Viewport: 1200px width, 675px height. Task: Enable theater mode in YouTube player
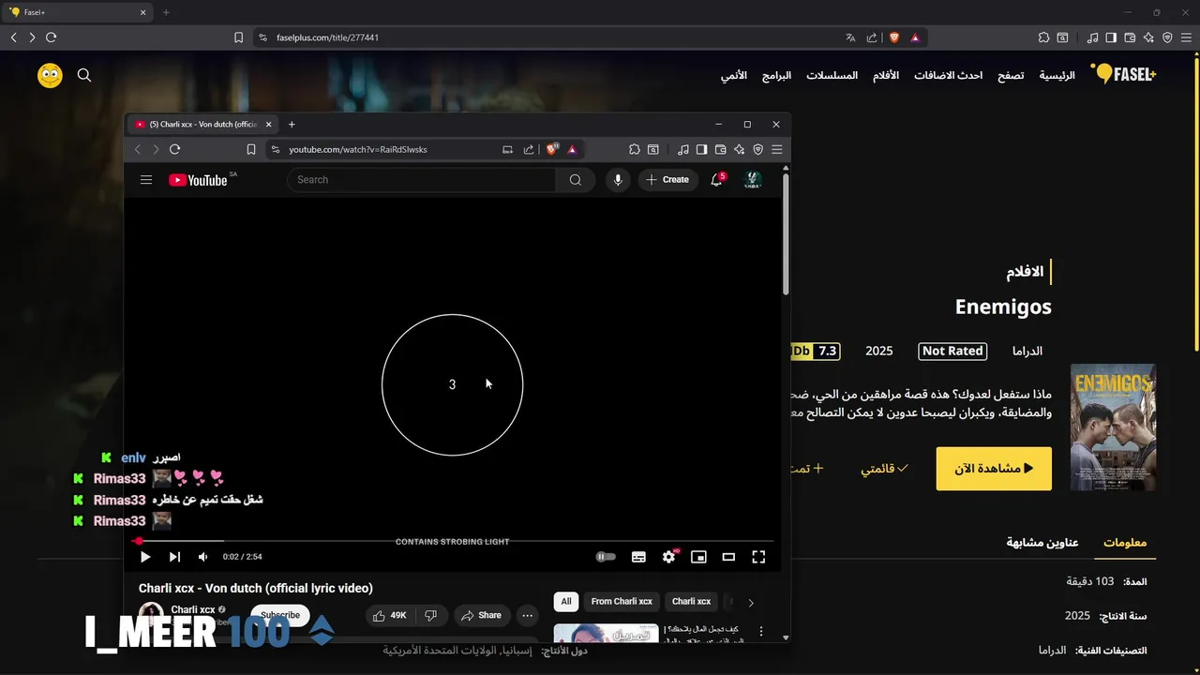(x=728, y=557)
